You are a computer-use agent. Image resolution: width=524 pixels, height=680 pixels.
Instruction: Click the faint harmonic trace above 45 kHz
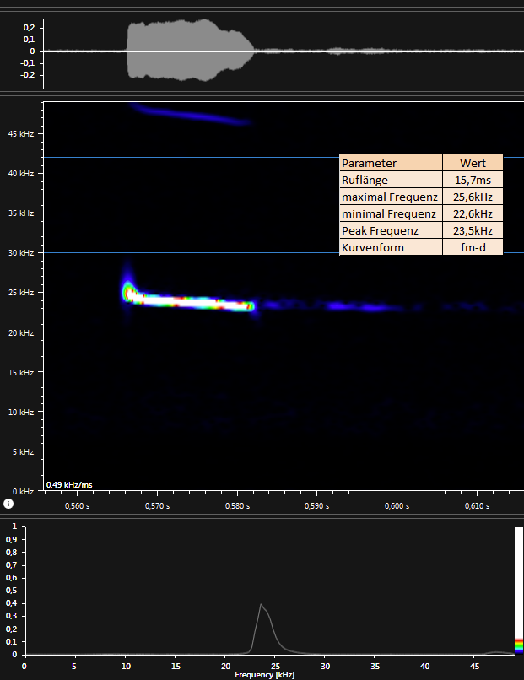(x=194, y=116)
